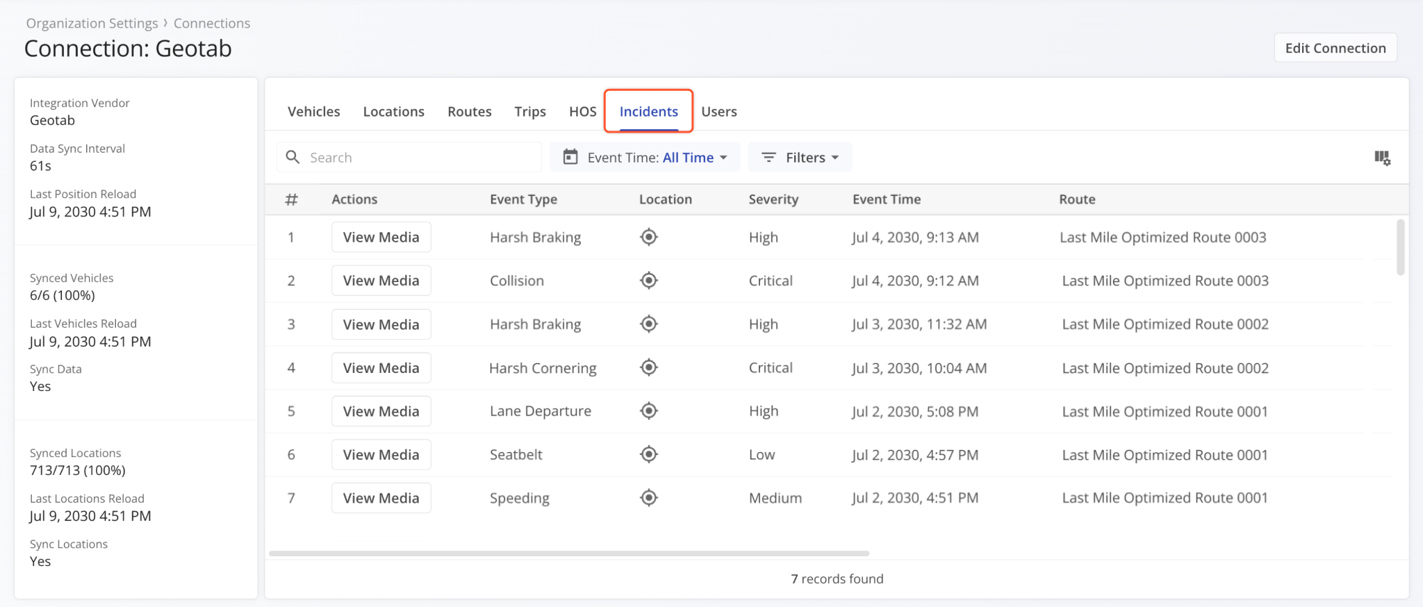Click 'Last Mile Optimized Route 0003' in row 1
Screen dimensions: 1423x607
coord(1162,237)
